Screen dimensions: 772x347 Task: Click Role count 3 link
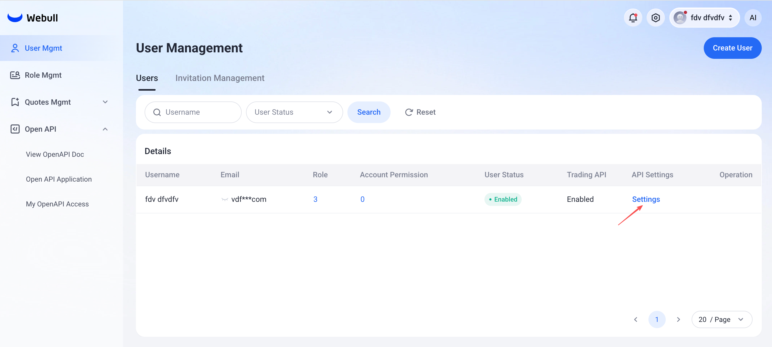[x=315, y=199]
